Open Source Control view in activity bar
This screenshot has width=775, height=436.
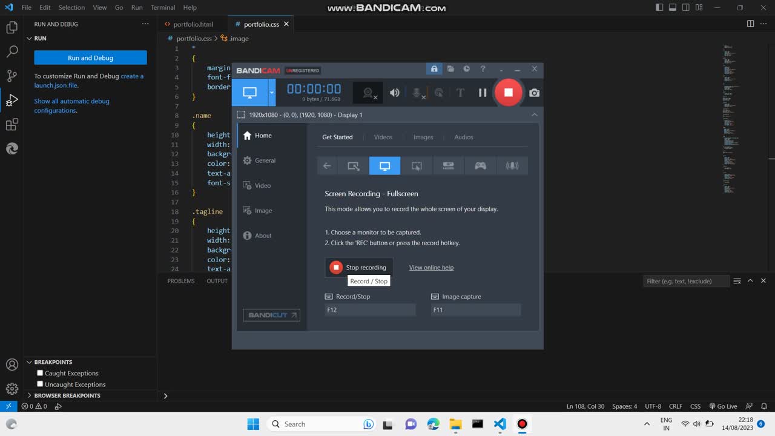12,76
